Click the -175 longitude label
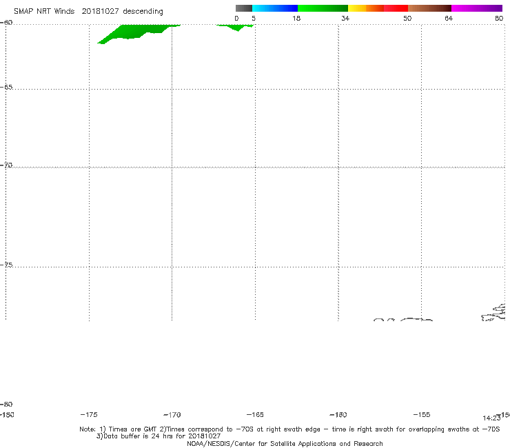The width and height of the screenshot is (510, 448). point(89,414)
